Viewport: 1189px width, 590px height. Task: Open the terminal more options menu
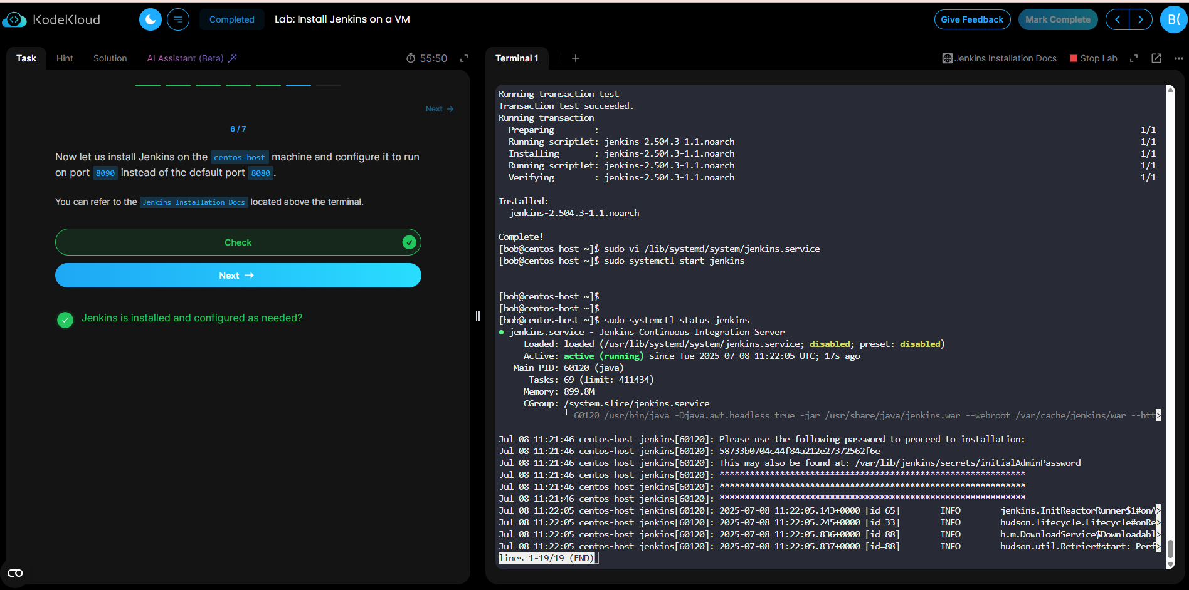tap(1179, 58)
